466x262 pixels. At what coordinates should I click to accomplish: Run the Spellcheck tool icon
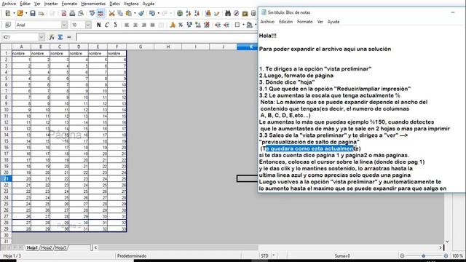[92, 13]
